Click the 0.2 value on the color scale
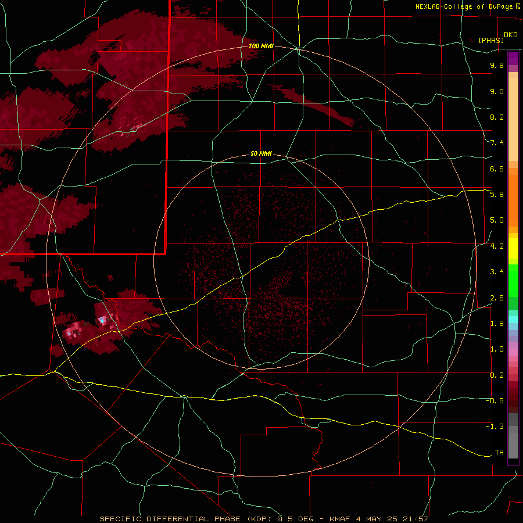This screenshot has height=523, width=523. click(x=497, y=375)
